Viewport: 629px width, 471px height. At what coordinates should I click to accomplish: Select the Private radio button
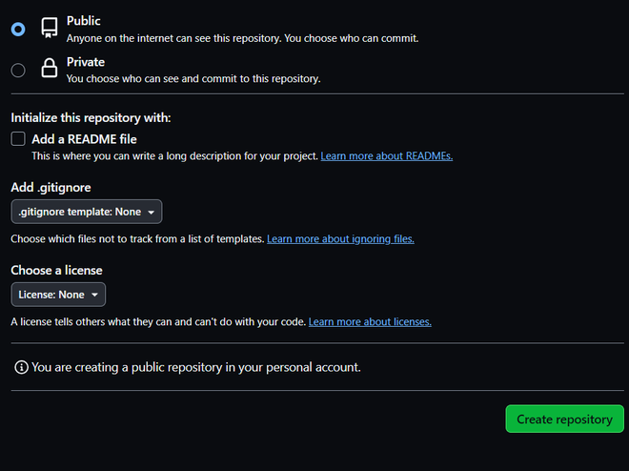pyautogui.click(x=18, y=70)
